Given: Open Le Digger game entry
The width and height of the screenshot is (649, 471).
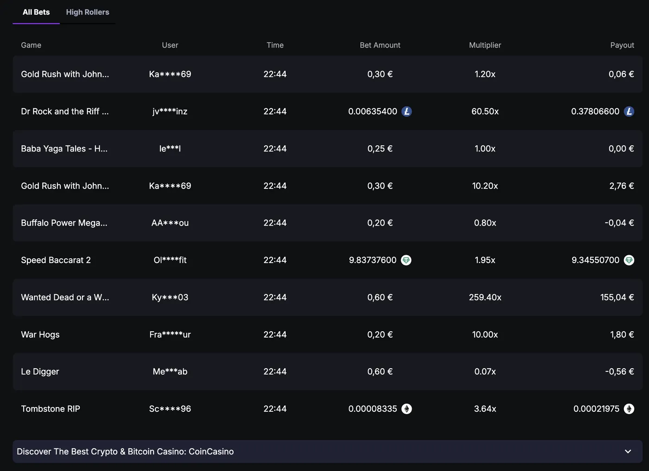Looking at the screenshot, I should coord(40,371).
